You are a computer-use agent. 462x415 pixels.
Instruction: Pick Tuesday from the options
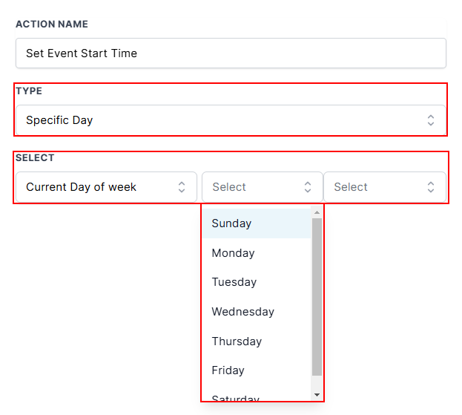(x=234, y=282)
